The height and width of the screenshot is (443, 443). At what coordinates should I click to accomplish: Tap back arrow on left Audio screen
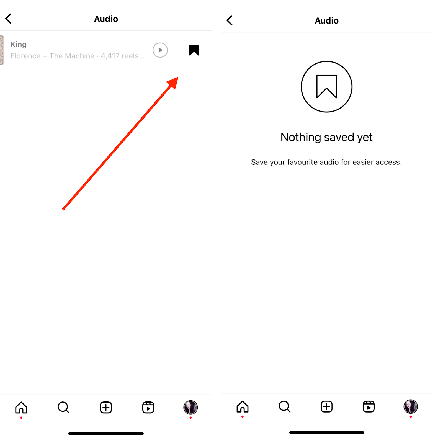pyautogui.click(x=9, y=19)
